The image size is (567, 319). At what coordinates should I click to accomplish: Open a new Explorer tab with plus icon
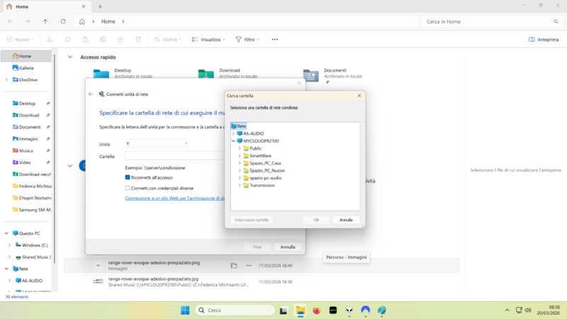(x=100, y=6)
